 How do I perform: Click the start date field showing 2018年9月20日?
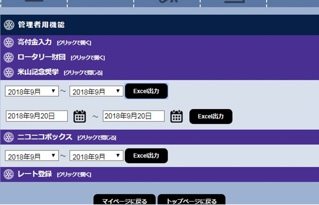(x=37, y=116)
